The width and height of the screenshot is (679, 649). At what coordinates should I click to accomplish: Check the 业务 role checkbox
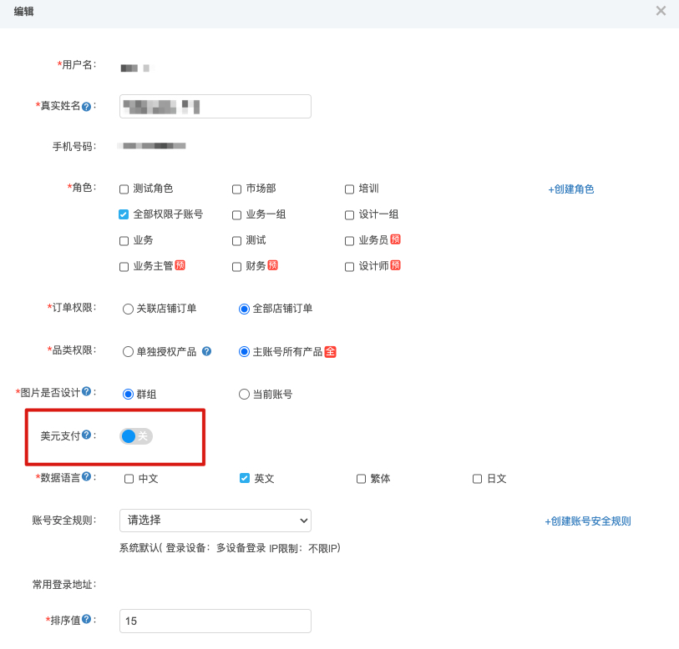[x=124, y=241]
